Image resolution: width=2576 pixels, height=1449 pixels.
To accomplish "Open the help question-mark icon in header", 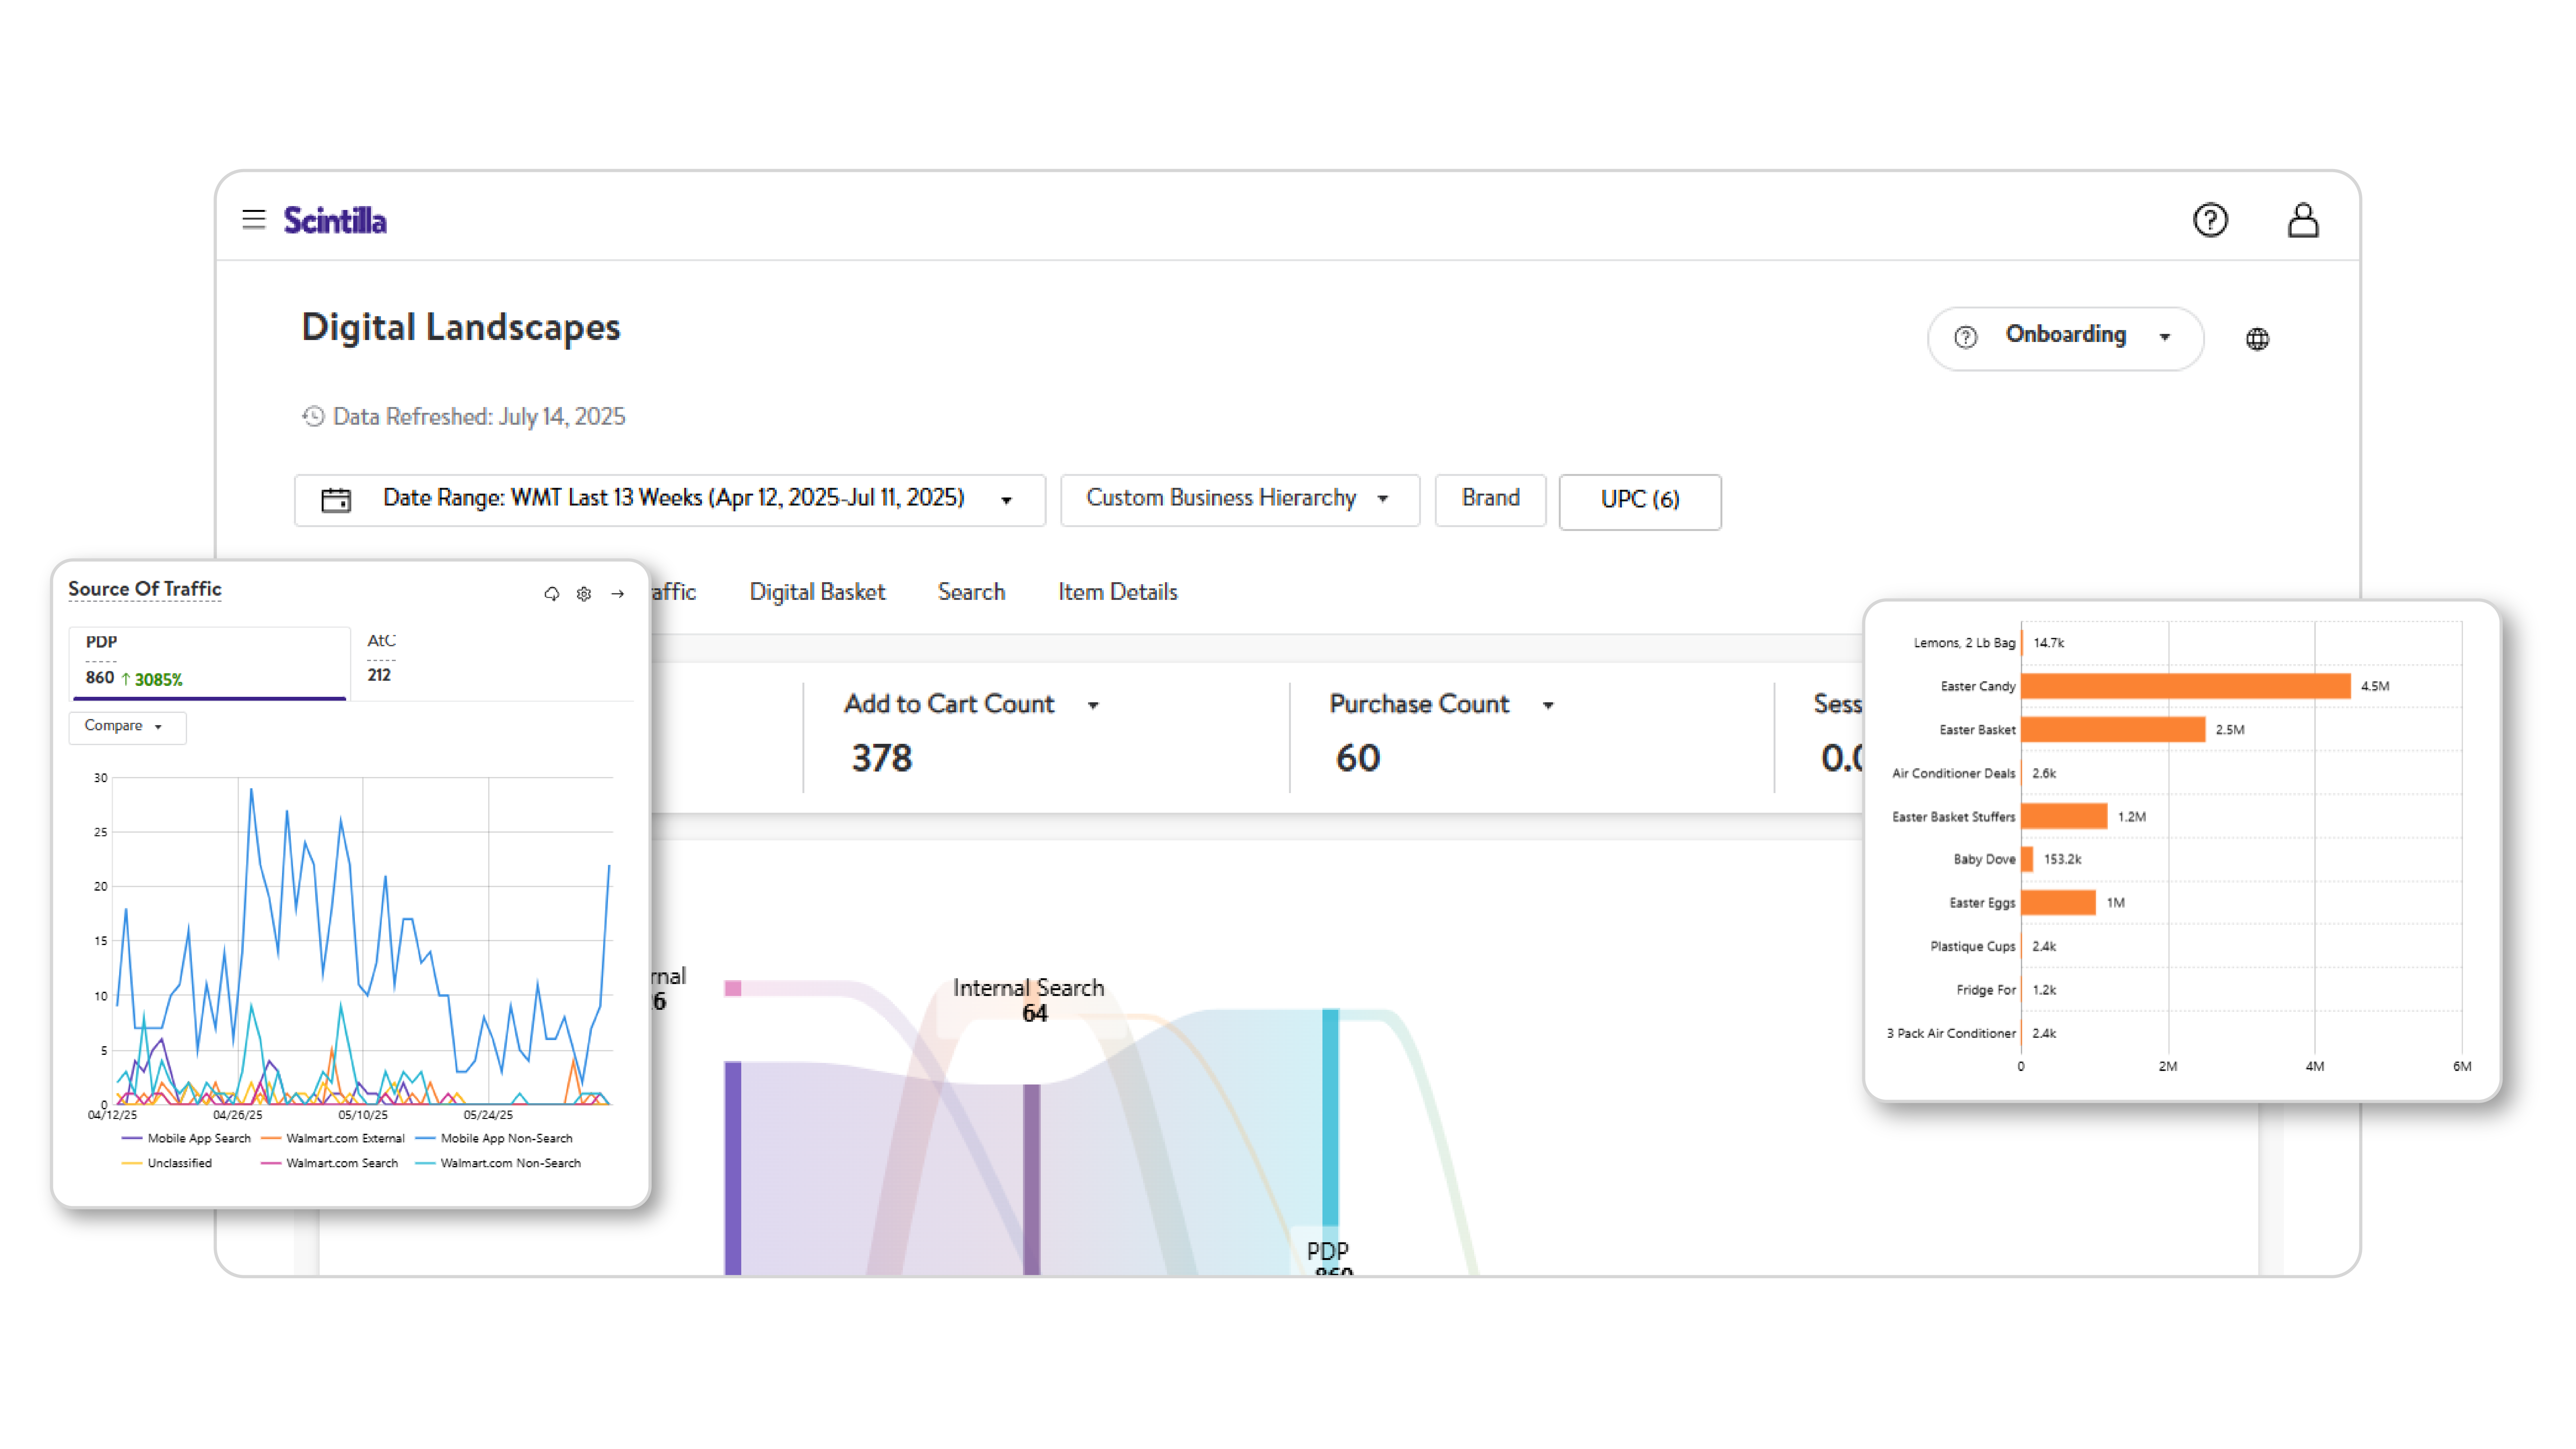I will pyautogui.click(x=2210, y=220).
